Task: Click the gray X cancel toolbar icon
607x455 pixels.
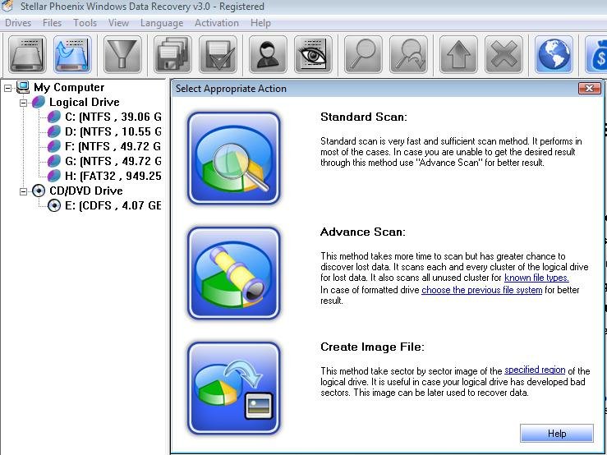Action: coord(504,54)
